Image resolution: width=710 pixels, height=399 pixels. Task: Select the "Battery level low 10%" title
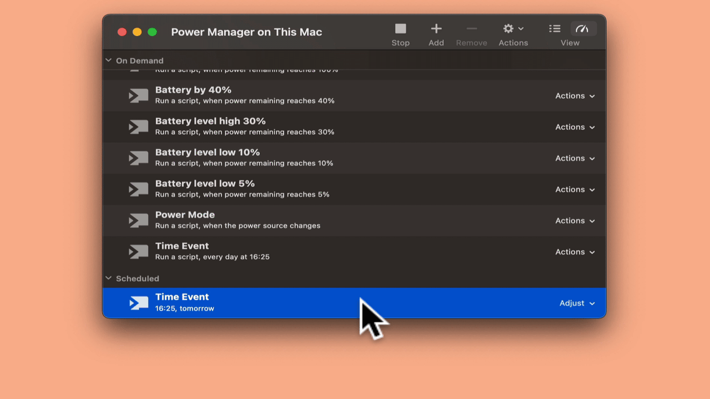tap(207, 152)
